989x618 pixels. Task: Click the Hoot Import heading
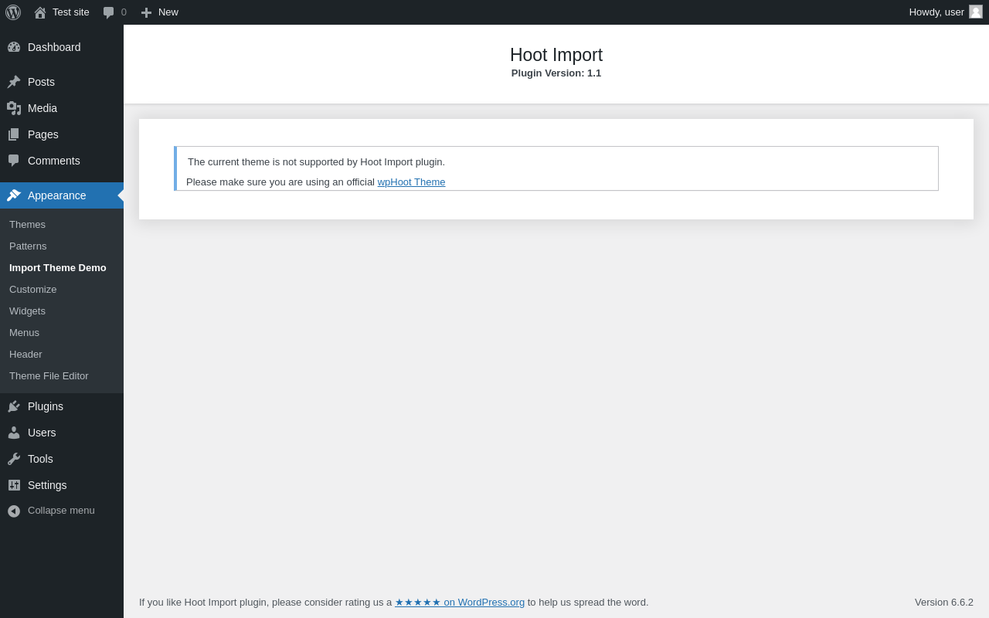(556, 55)
